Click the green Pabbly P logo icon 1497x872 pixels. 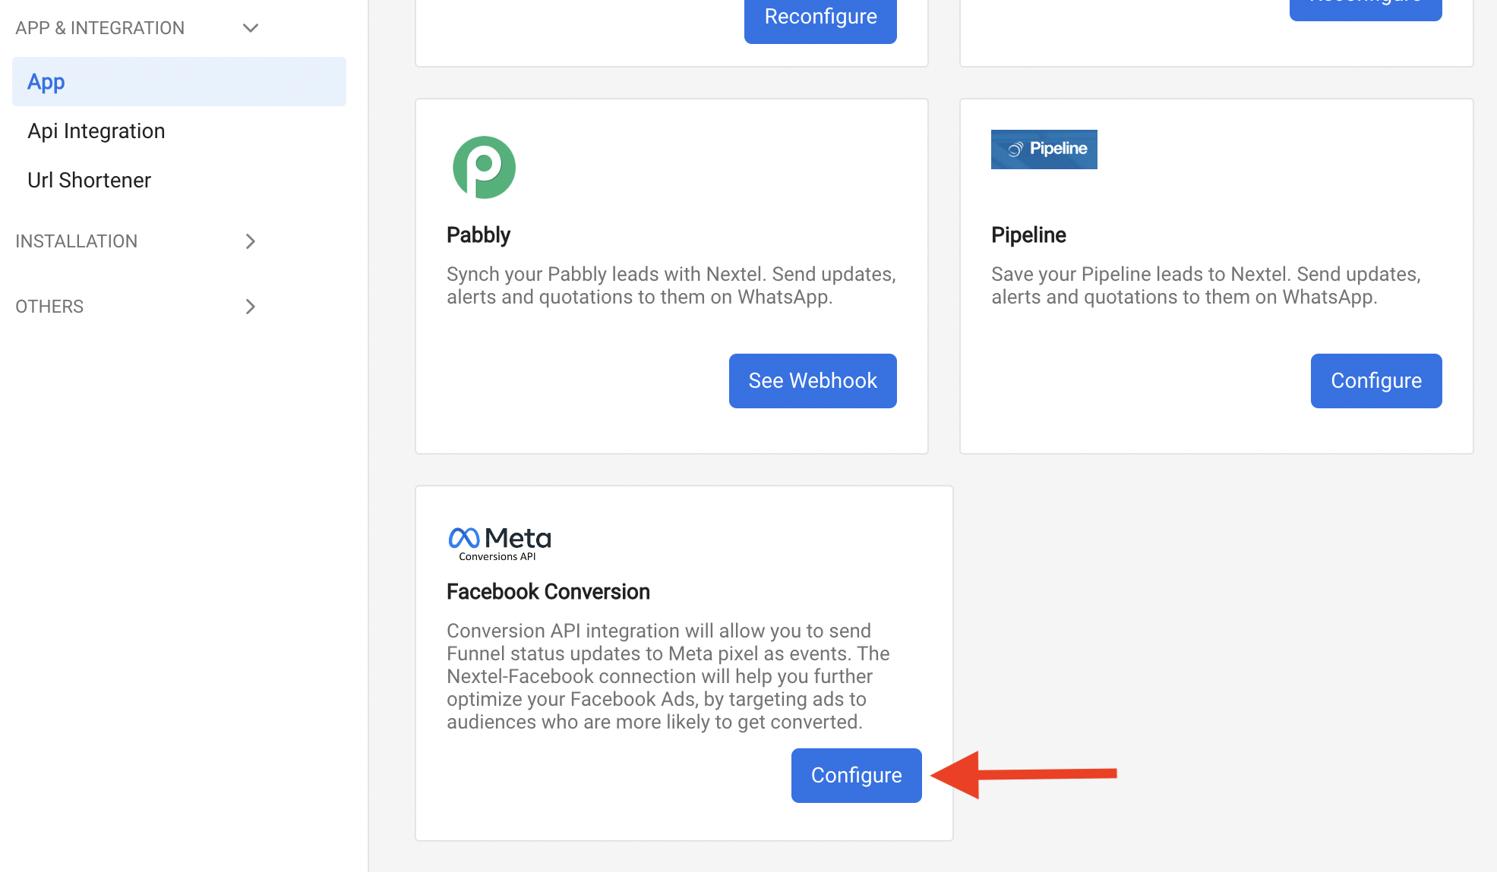(x=483, y=166)
